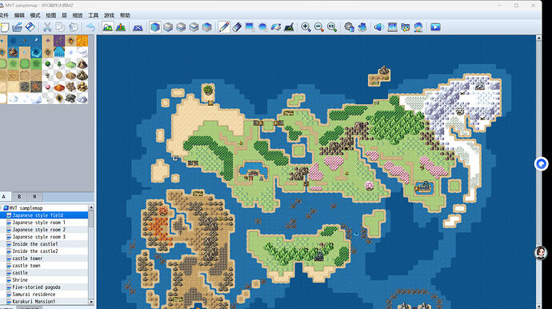Screen dimensions: 552x309
Task: Click the map list scroll up arrow
Action: coord(91,207)
